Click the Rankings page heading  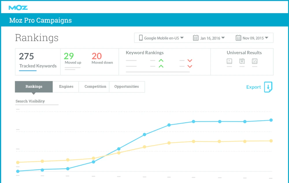click(x=37, y=38)
